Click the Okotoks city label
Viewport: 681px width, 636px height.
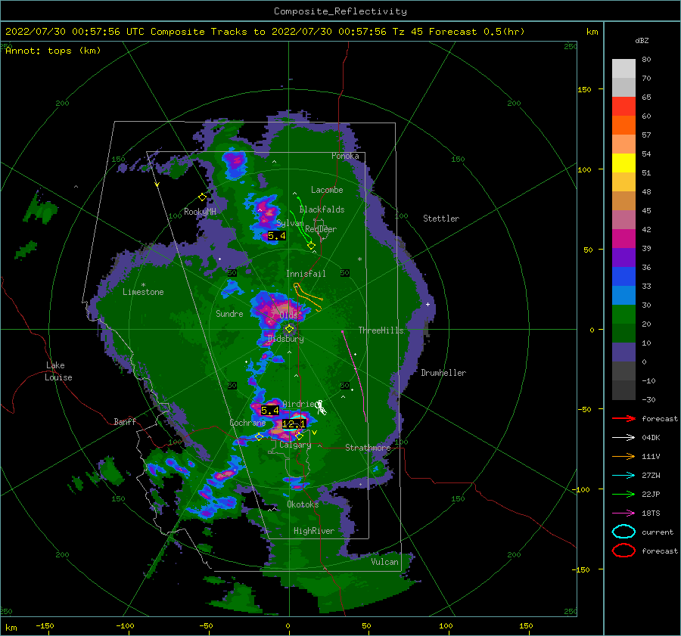click(x=303, y=504)
